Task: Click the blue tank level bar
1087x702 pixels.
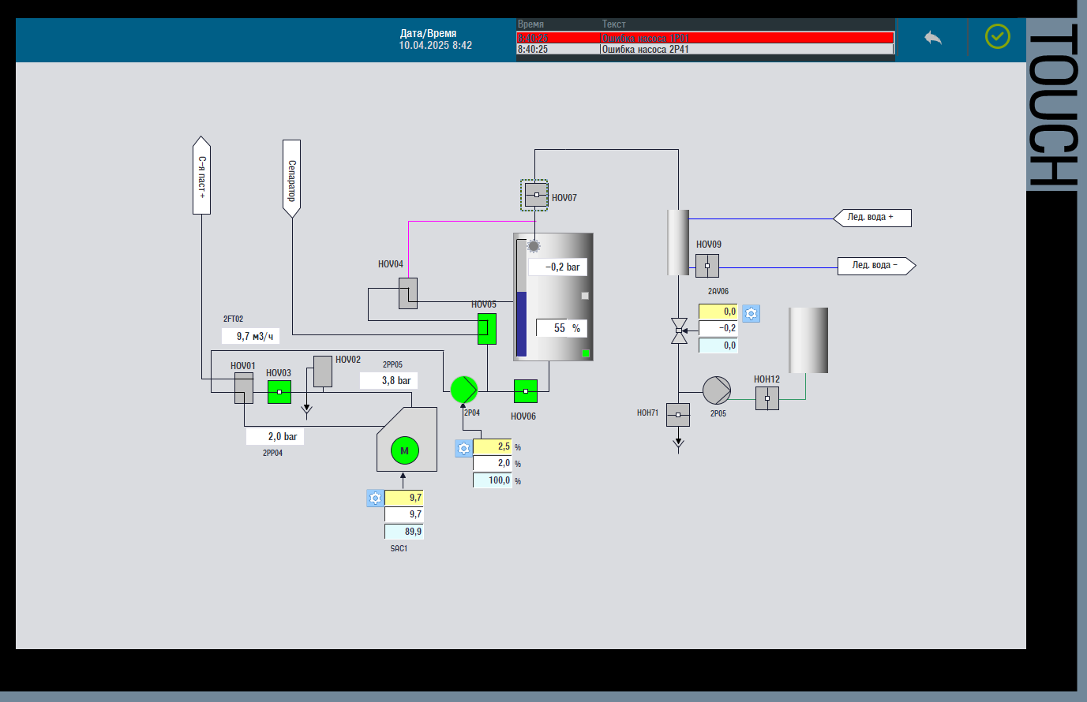Action: pyautogui.click(x=521, y=323)
